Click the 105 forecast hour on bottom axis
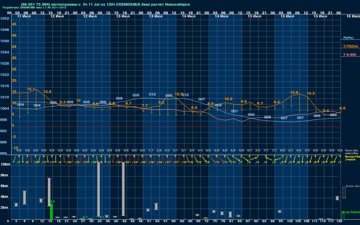The image size is (360, 225). [x=298, y=221]
